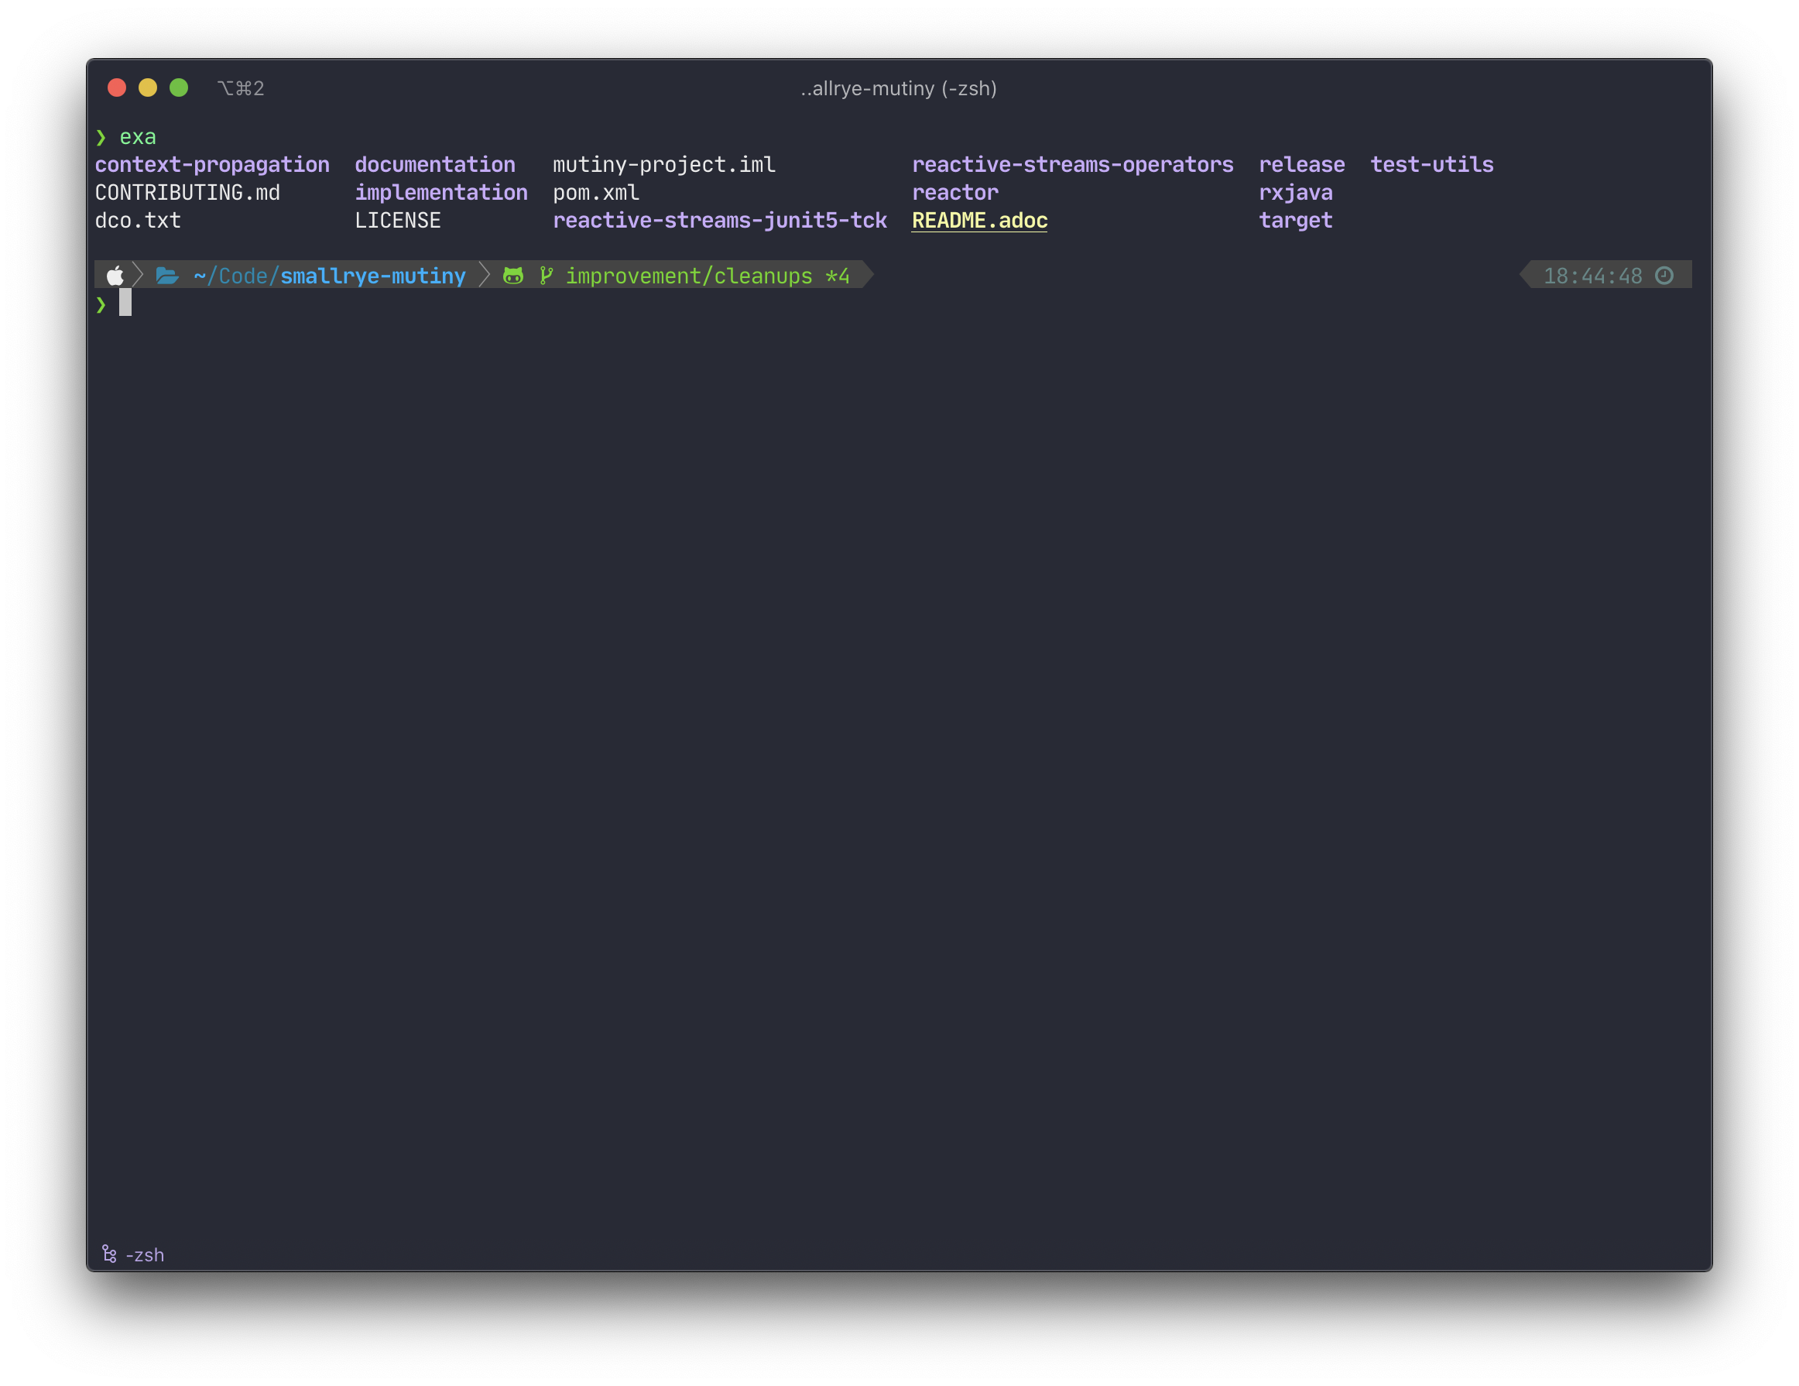1799x1386 pixels.
Task: Click the improvement/cleanups branch name
Action: [x=689, y=275]
